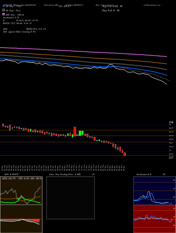
Task: Click the magenta 200 Day legend swatch
Action: click(4, 14)
